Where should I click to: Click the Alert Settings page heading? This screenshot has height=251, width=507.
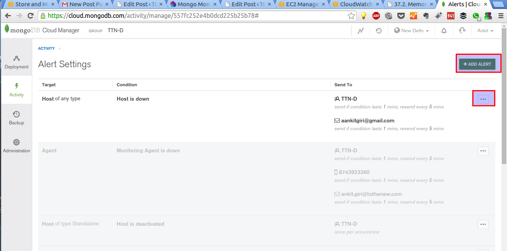click(65, 64)
